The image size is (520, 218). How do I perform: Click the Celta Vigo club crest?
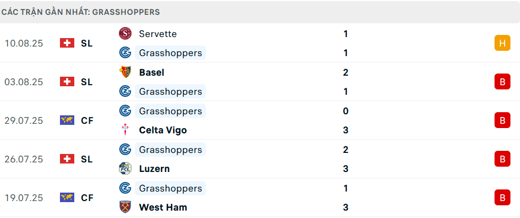pos(125,130)
